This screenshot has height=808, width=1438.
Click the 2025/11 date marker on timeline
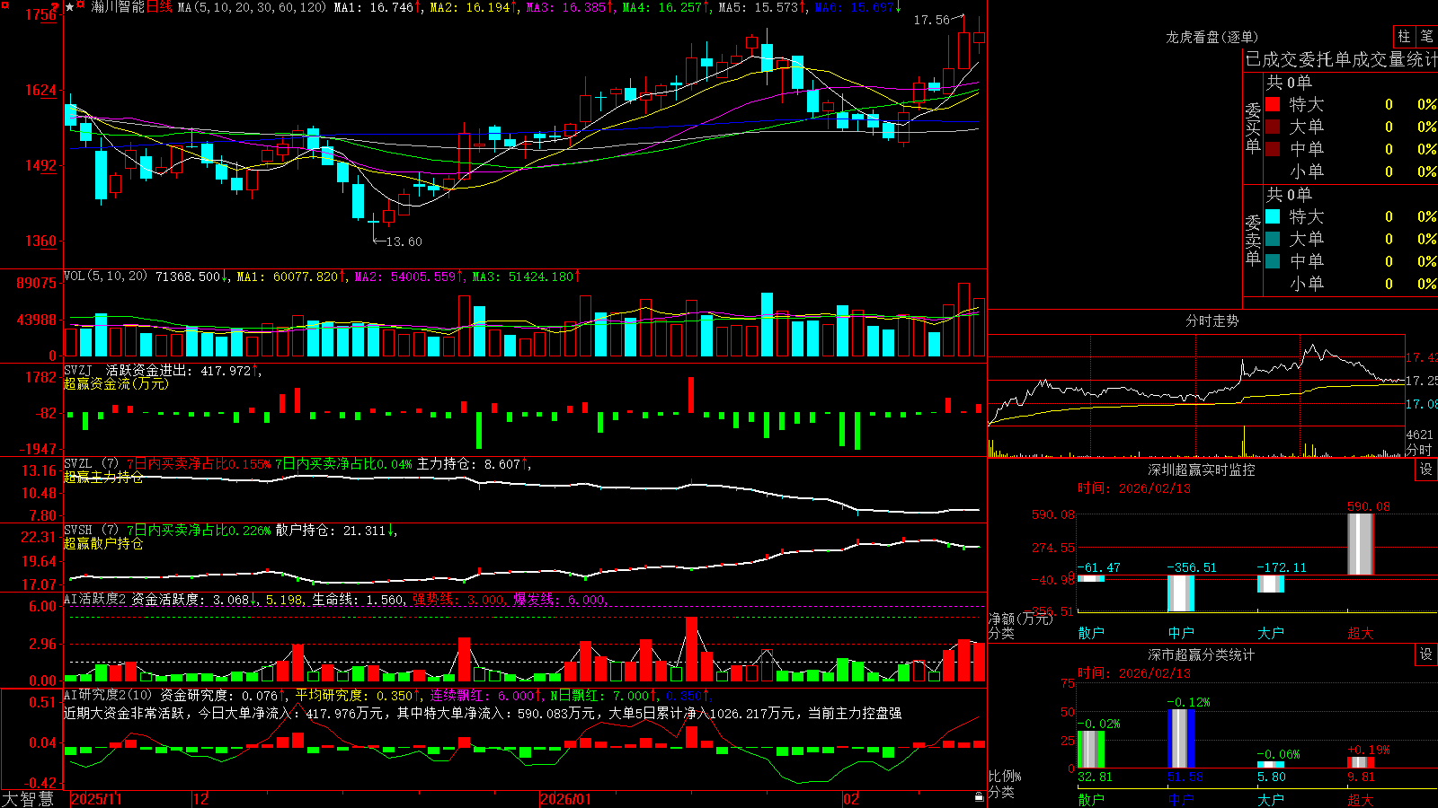tap(96, 799)
